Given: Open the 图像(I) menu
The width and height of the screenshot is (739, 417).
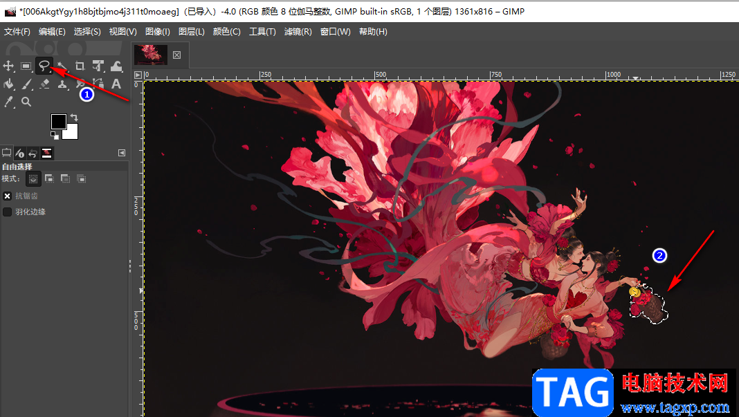Looking at the screenshot, I should click(157, 32).
